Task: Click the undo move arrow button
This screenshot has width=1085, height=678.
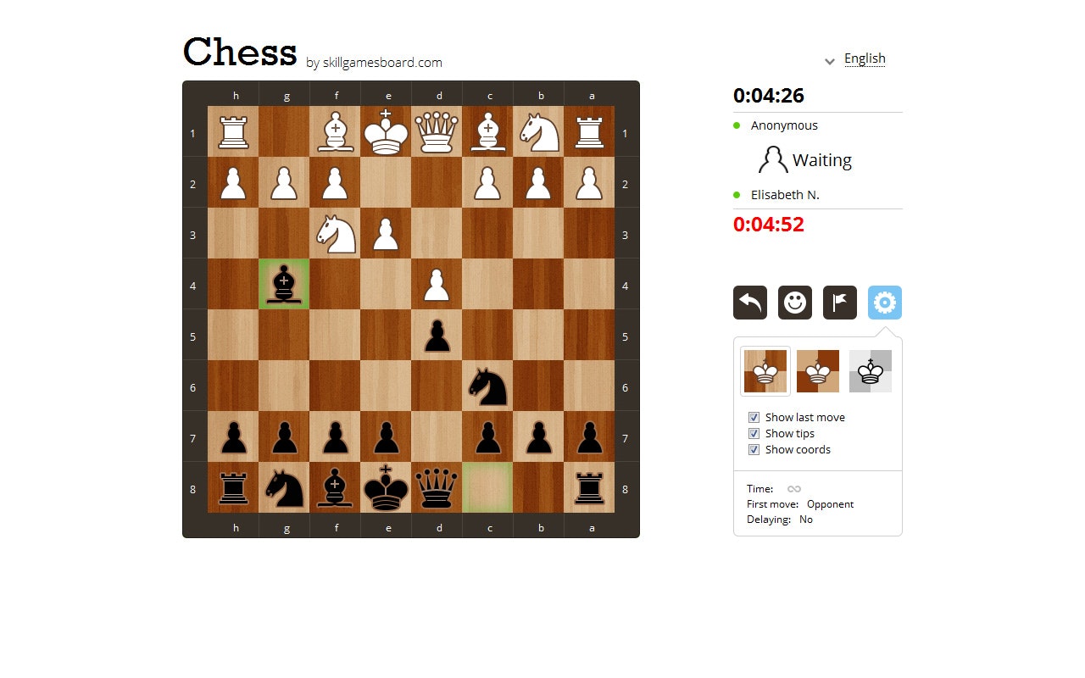Action: pyautogui.click(x=750, y=303)
